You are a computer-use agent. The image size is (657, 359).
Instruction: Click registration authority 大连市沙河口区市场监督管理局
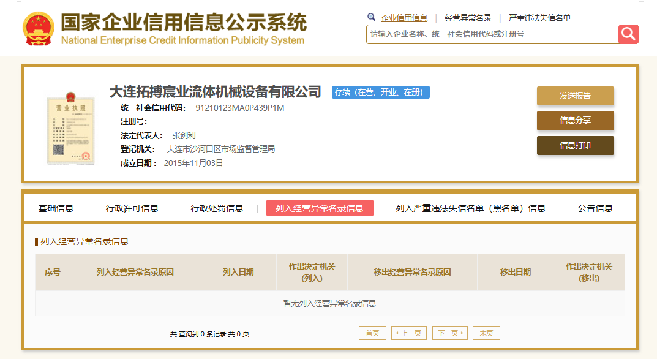pos(221,149)
